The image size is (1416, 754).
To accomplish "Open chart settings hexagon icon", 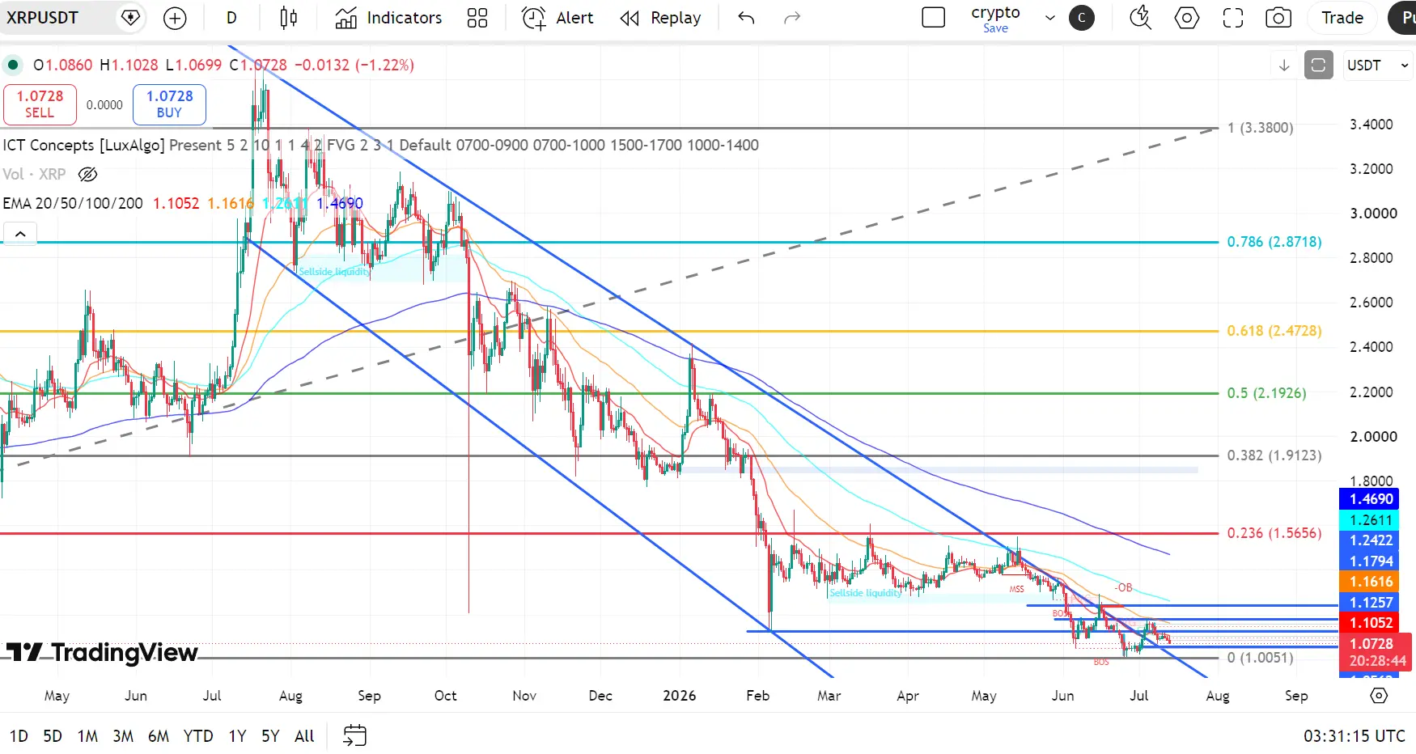I will 1187,18.
